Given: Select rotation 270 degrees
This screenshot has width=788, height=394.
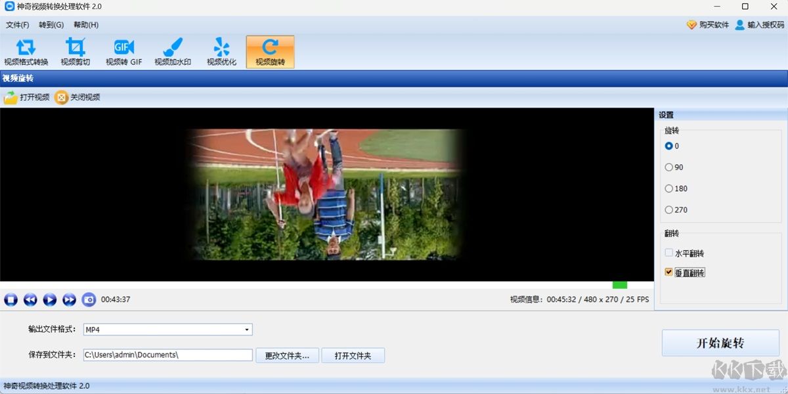Looking at the screenshot, I should pyautogui.click(x=669, y=210).
